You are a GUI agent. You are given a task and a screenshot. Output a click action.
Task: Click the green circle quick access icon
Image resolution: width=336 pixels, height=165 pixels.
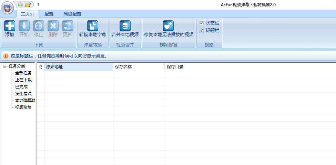pos(20,4)
